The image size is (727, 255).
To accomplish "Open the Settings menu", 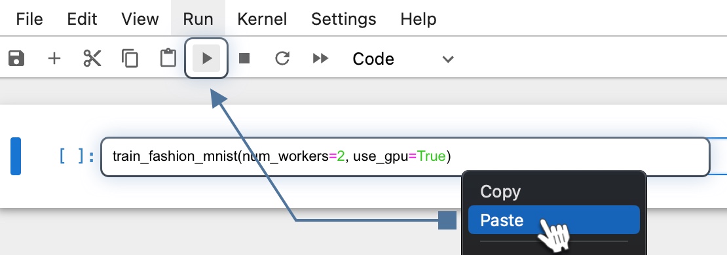I will 344,19.
